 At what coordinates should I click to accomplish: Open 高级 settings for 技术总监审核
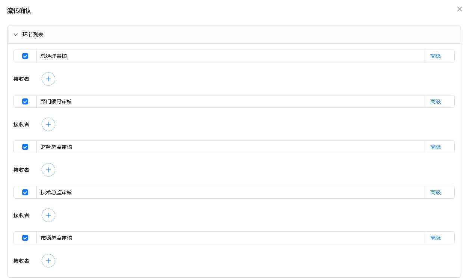coord(435,192)
